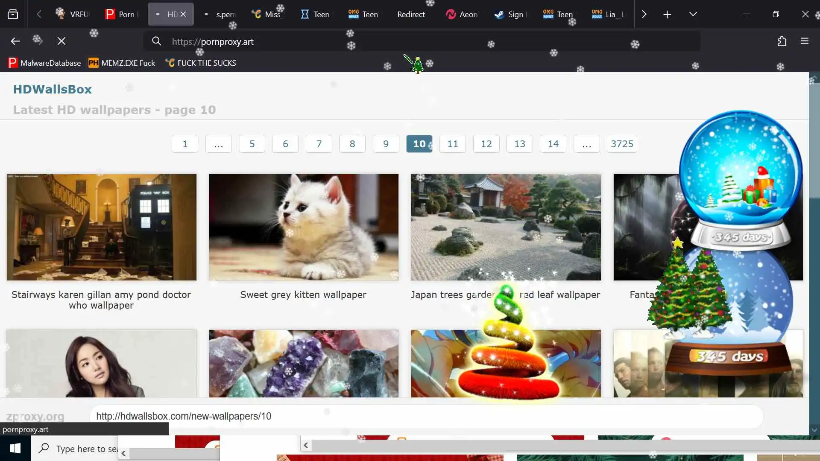Expand the list-all-tabs dropdown chevron
This screenshot has height=461, width=820.
pos(693,15)
